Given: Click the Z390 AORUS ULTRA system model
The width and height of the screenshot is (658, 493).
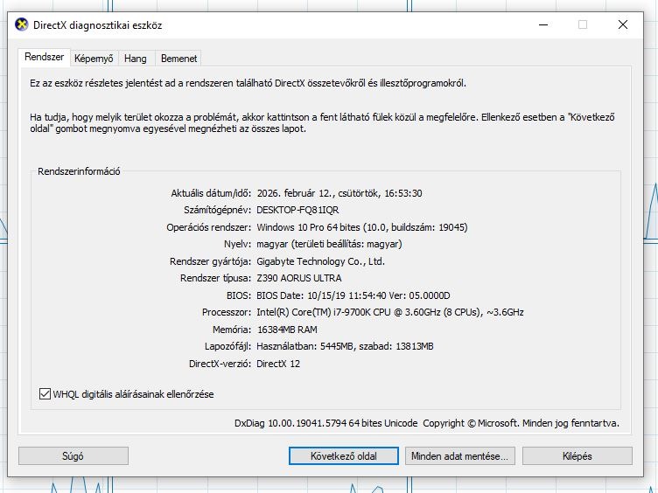Looking at the screenshot, I should (298, 278).
